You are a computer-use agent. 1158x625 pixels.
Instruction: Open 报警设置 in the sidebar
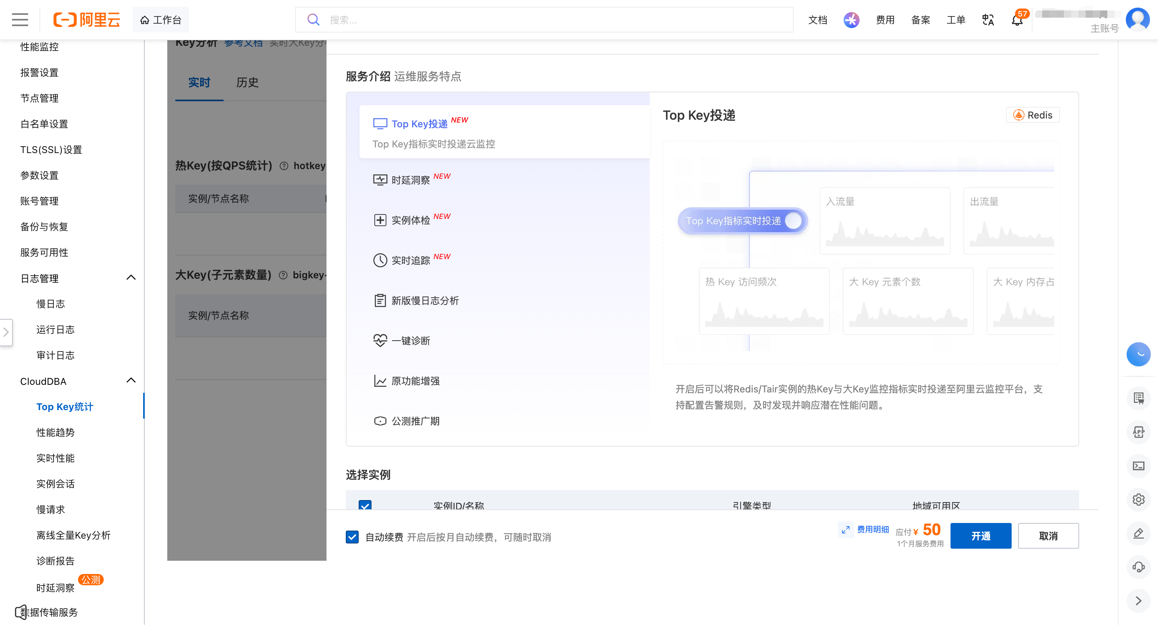39,72
